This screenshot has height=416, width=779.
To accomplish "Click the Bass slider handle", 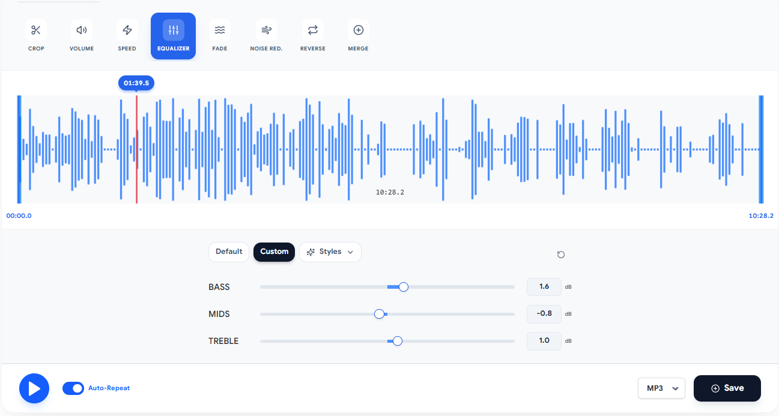I will pyautogui.click(x=404, y=287).
